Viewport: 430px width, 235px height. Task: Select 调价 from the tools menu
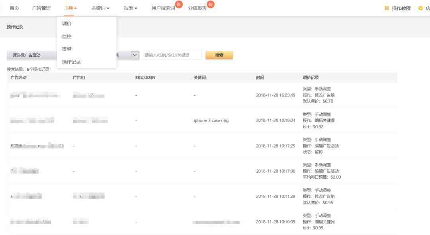tap(67, 24)
